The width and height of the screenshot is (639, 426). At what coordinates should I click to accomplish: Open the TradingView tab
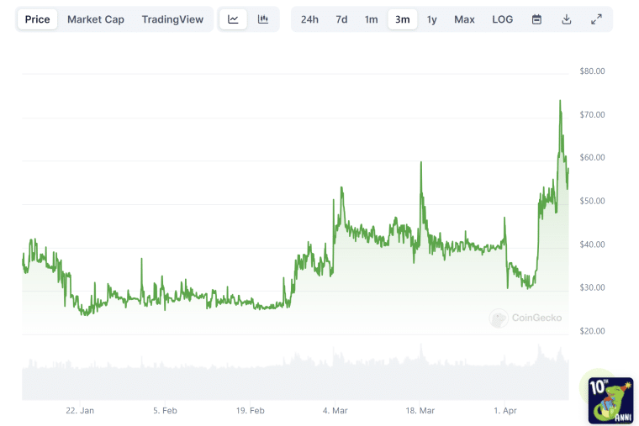point(172,19)
